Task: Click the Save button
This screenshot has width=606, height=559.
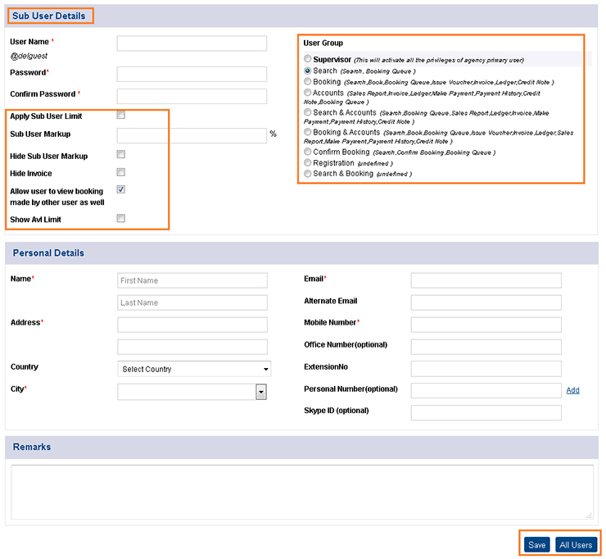Action: tap(536, 545)
